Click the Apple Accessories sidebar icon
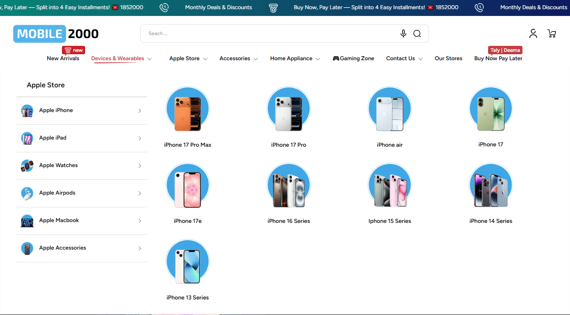This screenshot has height=315, width=570. 27,248
